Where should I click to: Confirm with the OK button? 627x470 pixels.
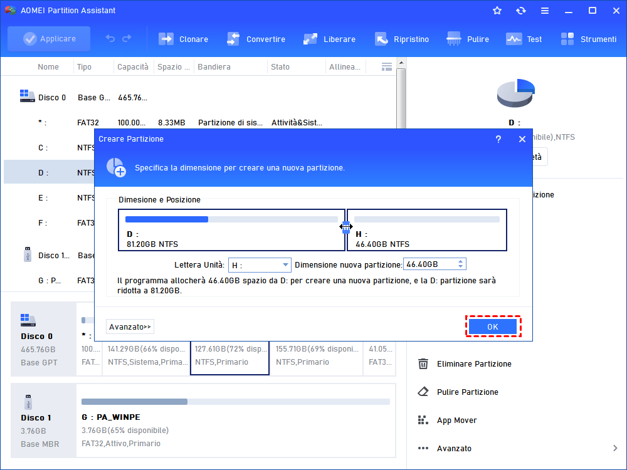pos(493,326)
